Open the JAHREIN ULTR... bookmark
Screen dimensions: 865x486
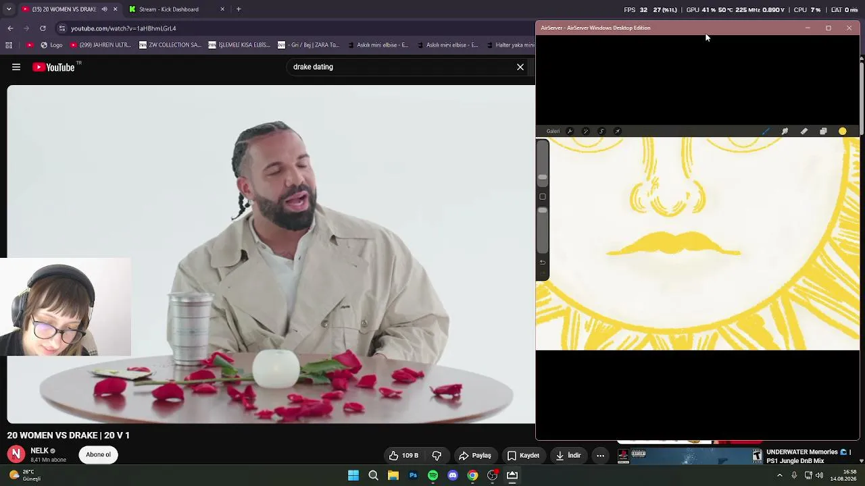[x=101, y=45]
